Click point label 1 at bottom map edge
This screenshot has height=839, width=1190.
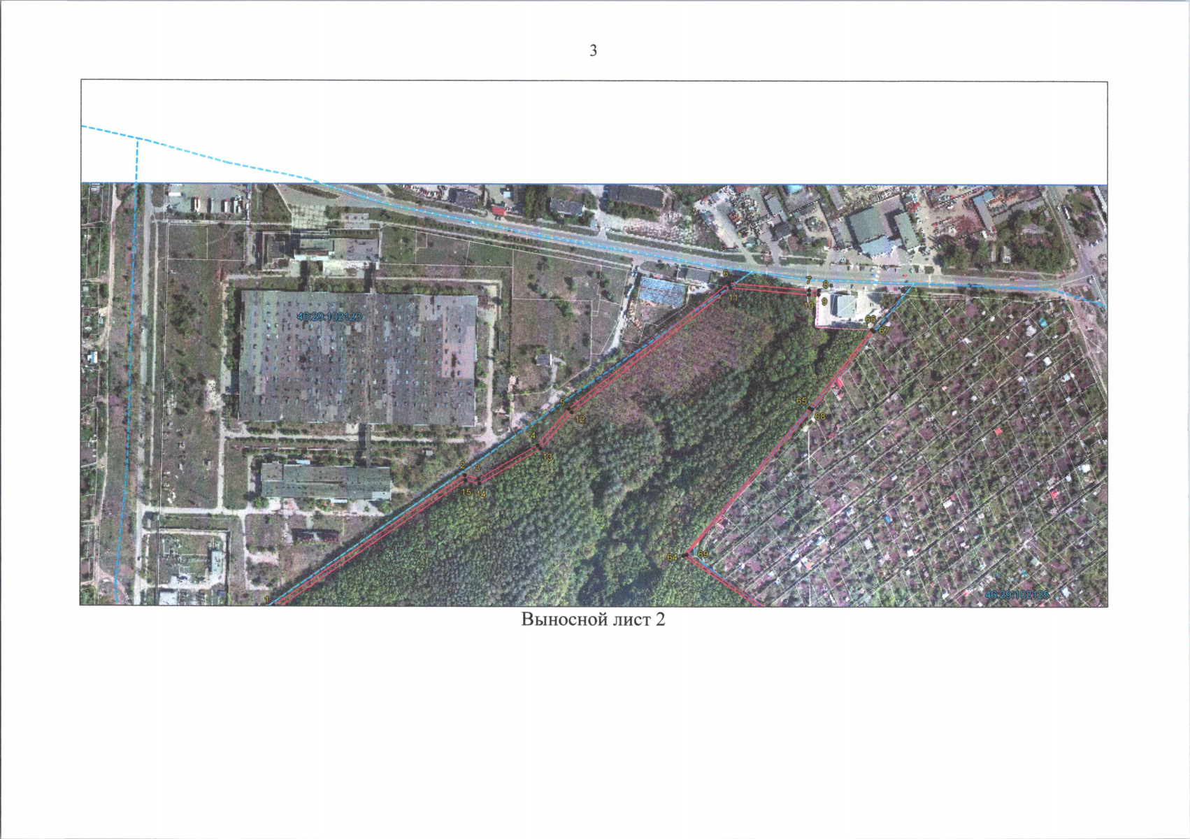pyautogui.click(x=266, y=600)
